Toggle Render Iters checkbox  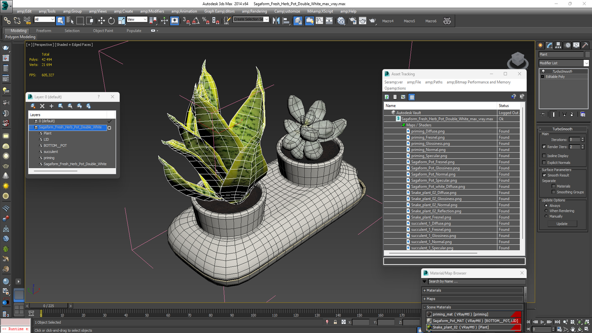pyautogui.click(x=544, y=147)
